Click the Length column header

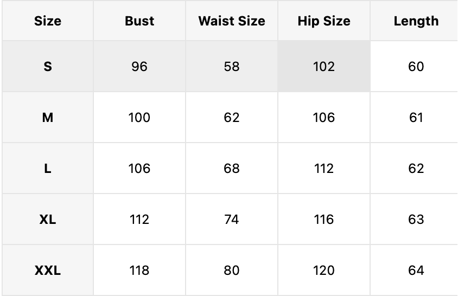click(416, 21)
